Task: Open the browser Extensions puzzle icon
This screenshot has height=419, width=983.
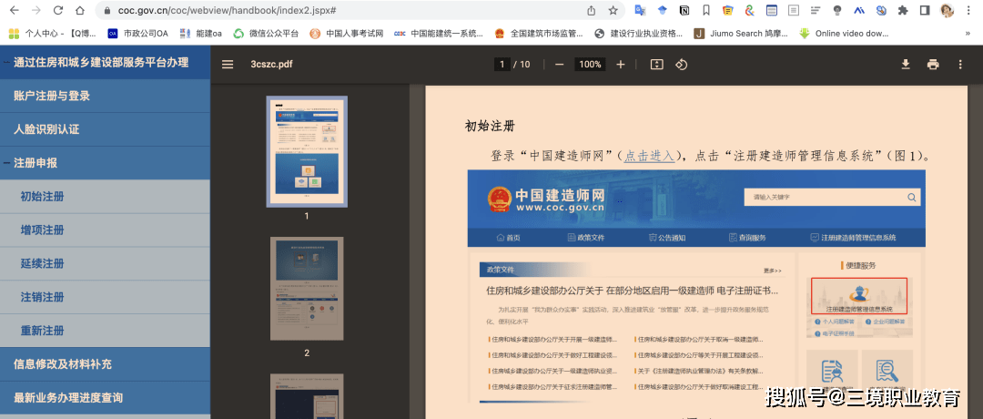Action: 903,11
